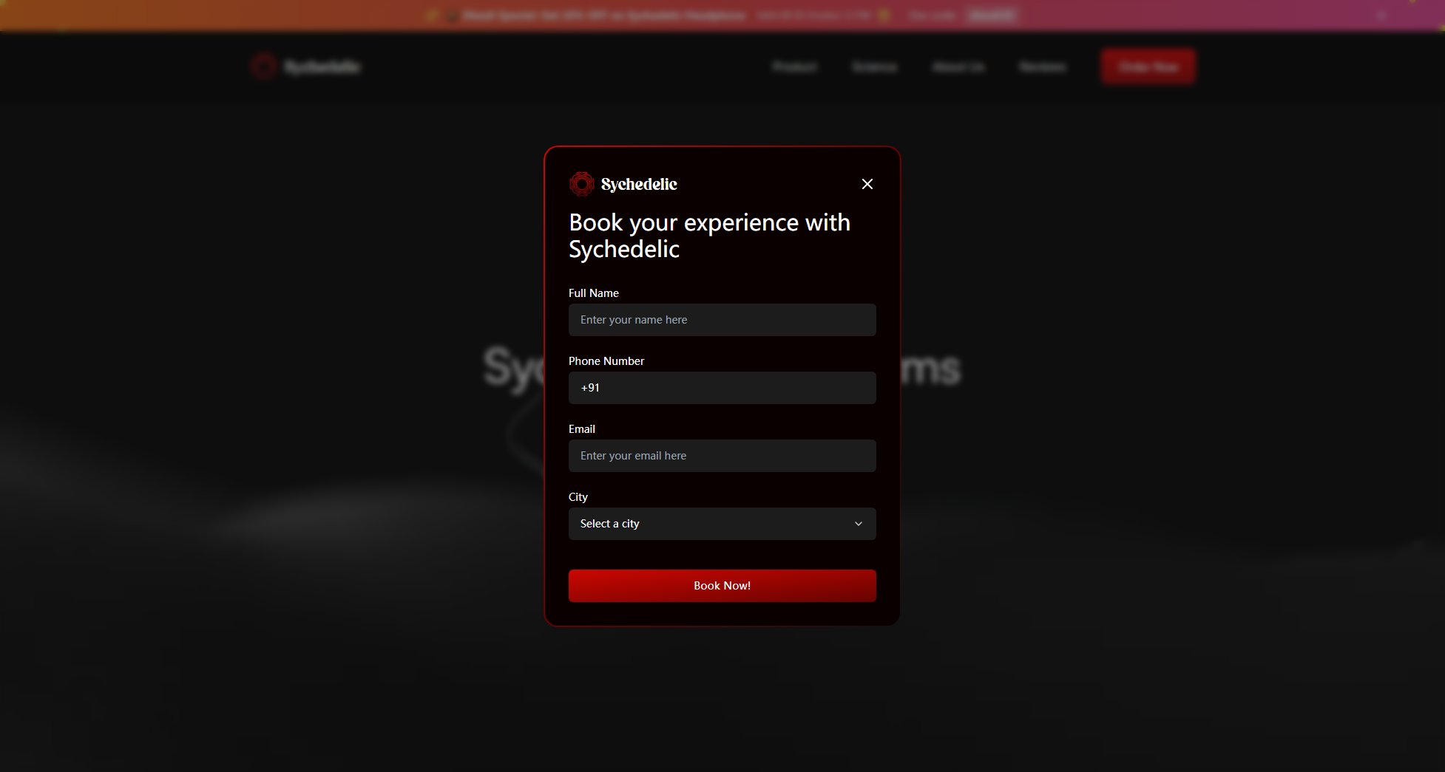Open the Product nav menu item
This screenshot has height=772, width=1445.
pyautogui.click(x=794, y=67)
